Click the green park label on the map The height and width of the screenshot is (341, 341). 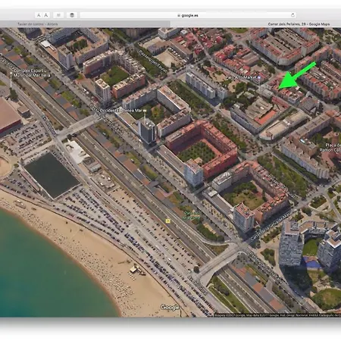click(191, 215)
